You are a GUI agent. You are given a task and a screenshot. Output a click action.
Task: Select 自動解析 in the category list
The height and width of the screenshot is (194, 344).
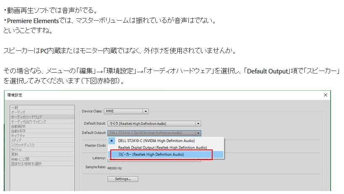[42, 126]
